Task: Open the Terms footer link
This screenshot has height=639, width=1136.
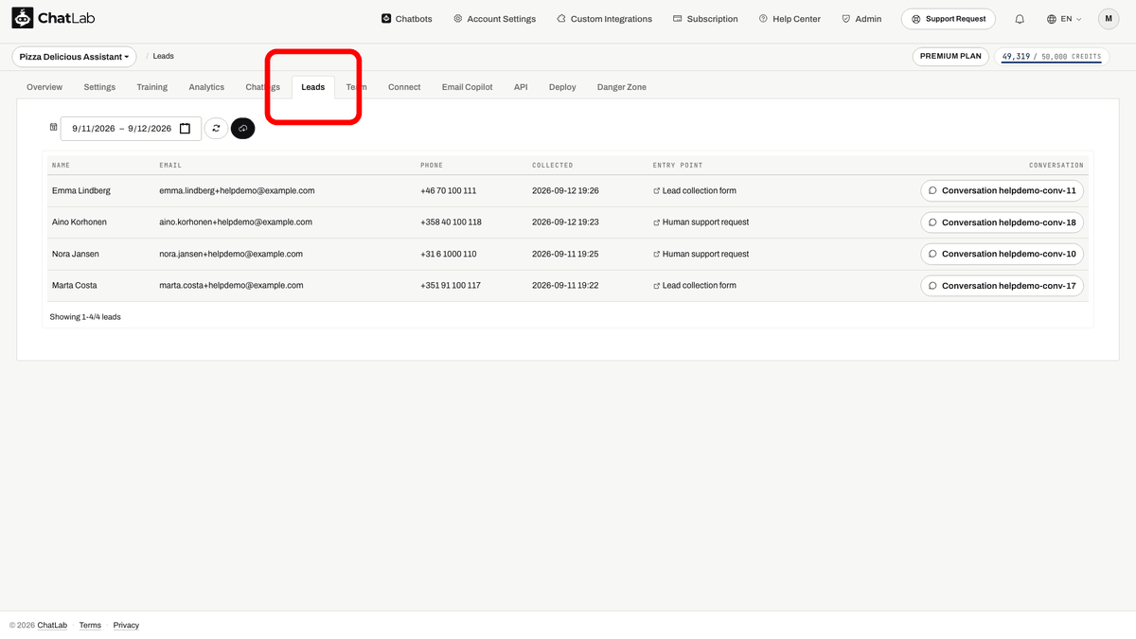Action: (90, 625)
